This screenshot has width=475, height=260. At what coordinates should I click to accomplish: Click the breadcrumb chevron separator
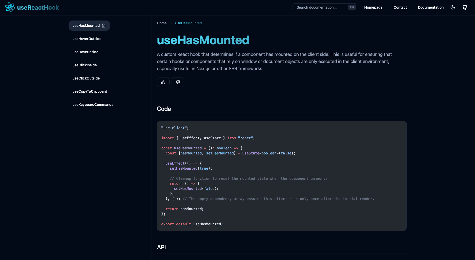point(171,23)
